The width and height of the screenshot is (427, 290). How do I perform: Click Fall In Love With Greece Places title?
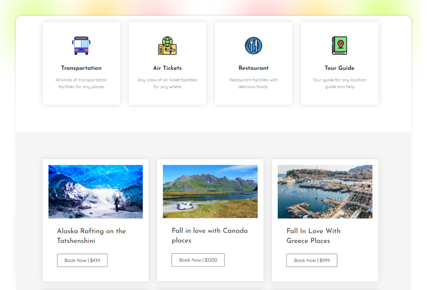313,236
